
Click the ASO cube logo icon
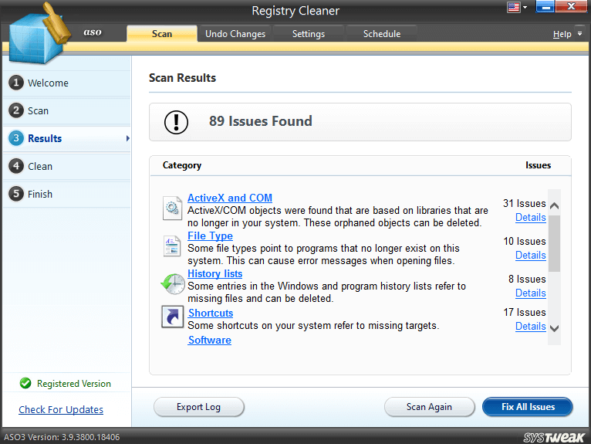pyautogui.click(x=39, y=34)
